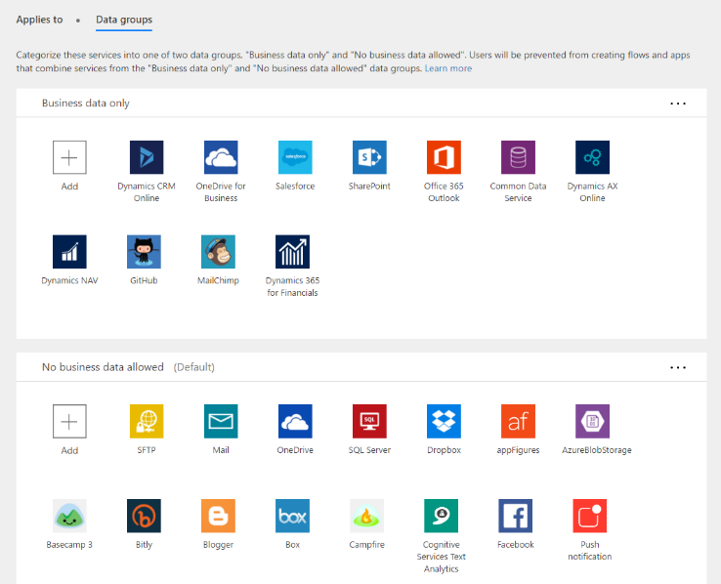
Task: Switch to the Applies to tab
Action: click(42, 20)
